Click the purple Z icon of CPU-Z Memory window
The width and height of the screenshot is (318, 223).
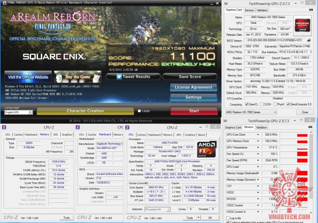coord(4,127)
